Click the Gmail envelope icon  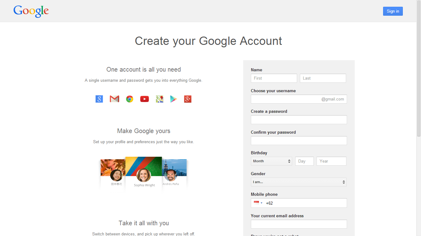[114, 99]
